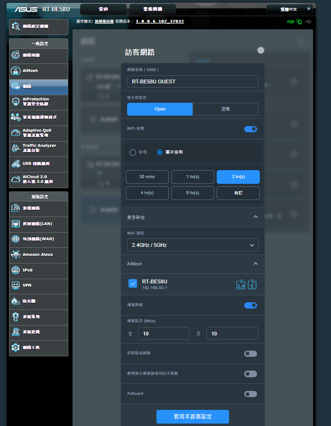
Task: Click the USB 相關應用 icon
Action: click(x=16, y=164)
